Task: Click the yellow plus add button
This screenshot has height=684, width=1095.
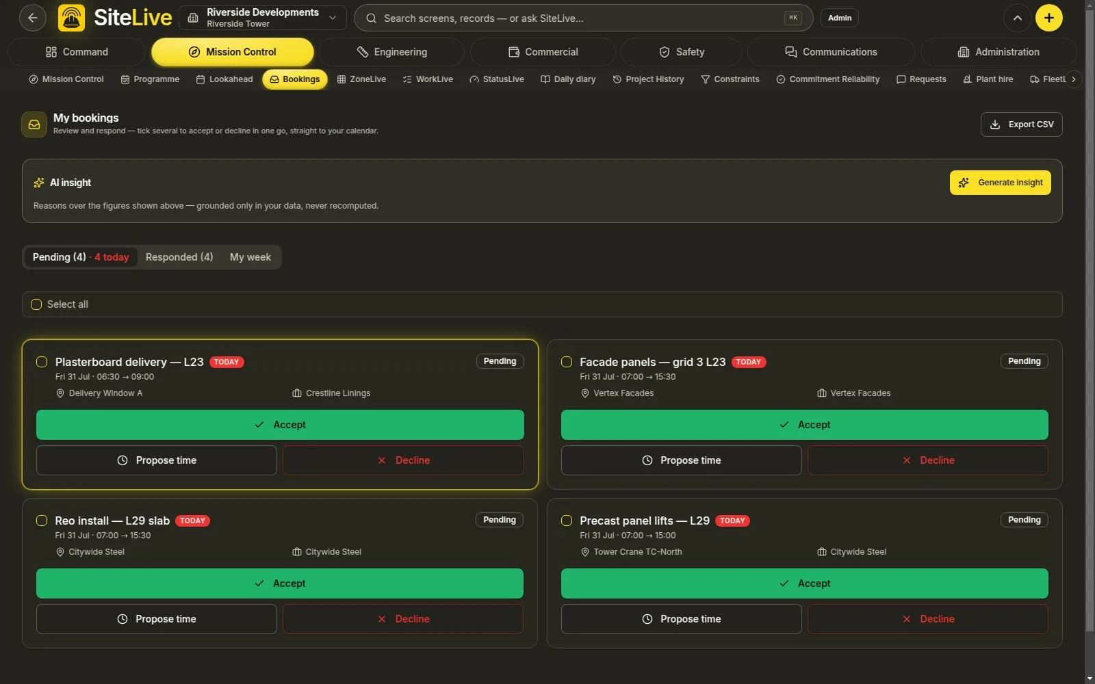Action: [x=1048, y=18]
